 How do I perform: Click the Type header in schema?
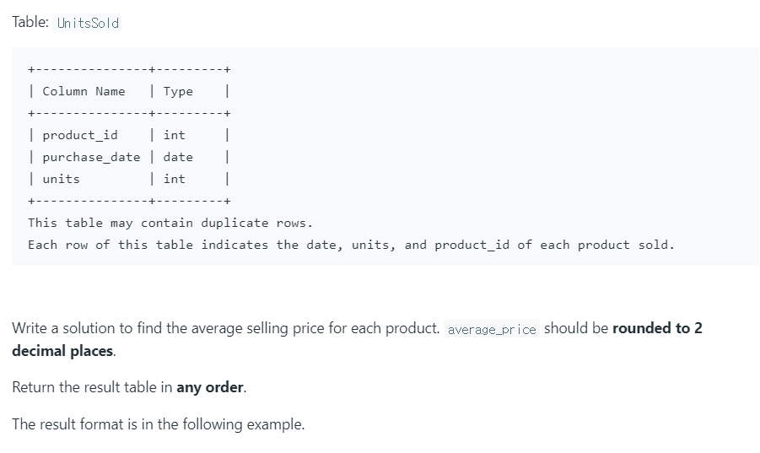(178, 91)
